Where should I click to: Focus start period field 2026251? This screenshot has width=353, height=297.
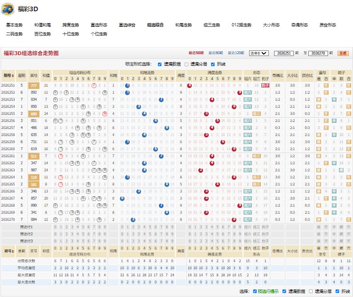coord(284,53)
